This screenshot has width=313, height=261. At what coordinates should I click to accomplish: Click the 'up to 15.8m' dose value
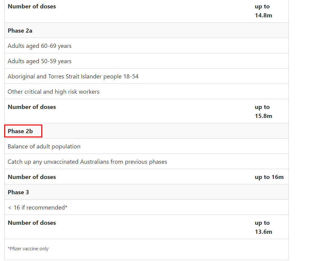[263, 111]
